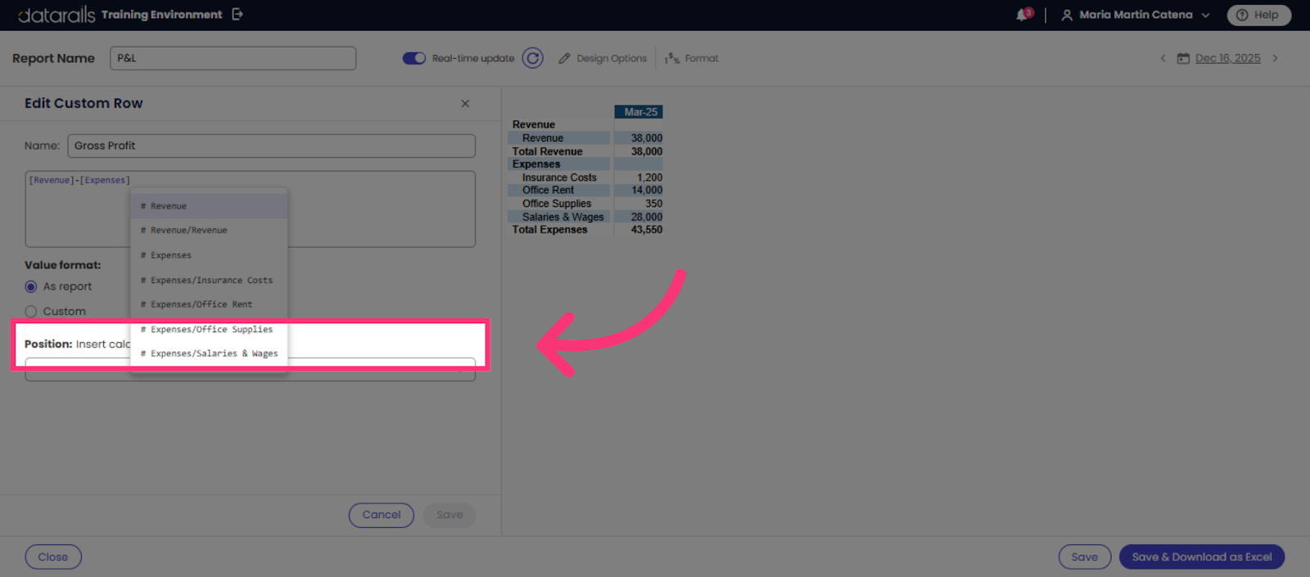Click the Salaries & Wages row label
Viewport: 1310px width, 577px height.
(563, 217)
